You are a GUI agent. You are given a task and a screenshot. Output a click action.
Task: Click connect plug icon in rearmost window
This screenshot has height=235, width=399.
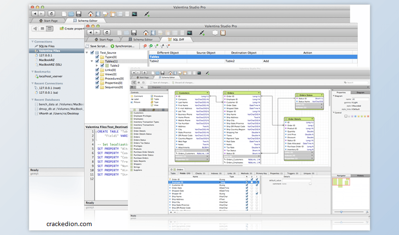[147, 14]
